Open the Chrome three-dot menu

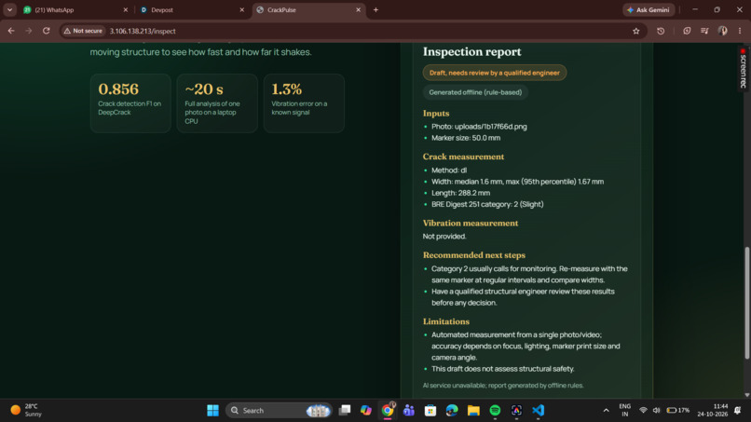740,31
